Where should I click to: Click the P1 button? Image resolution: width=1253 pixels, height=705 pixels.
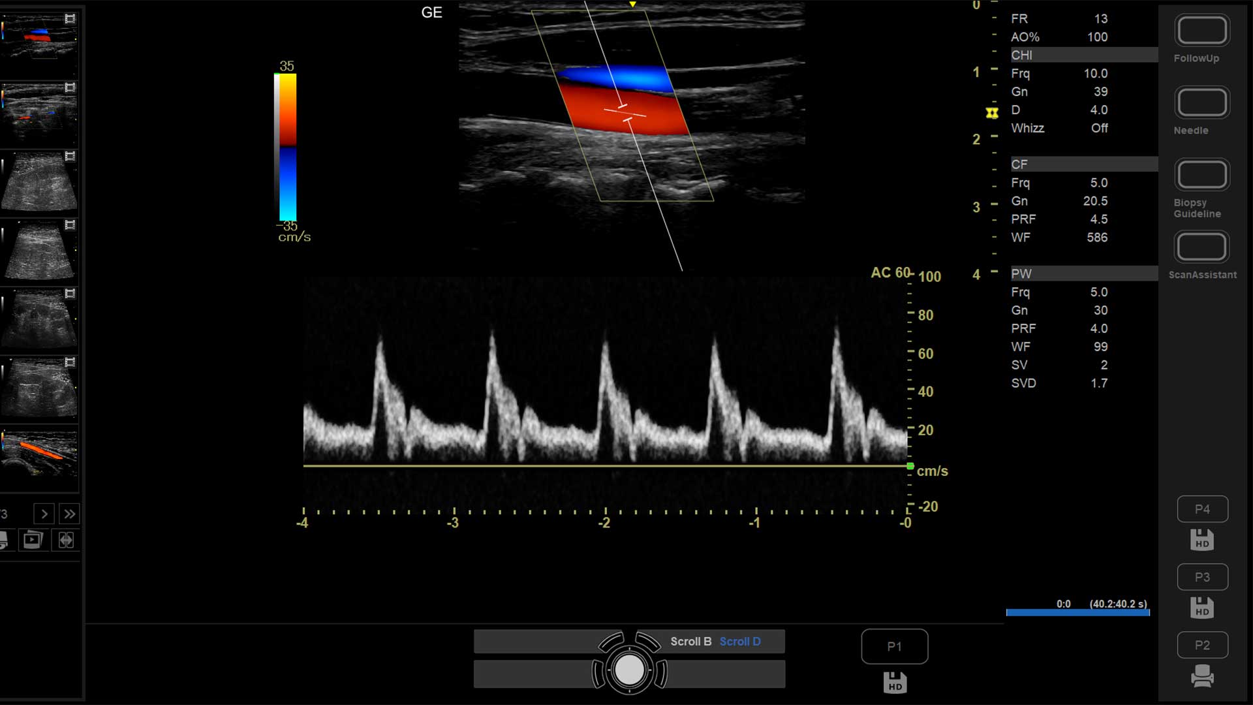point(895,646)
